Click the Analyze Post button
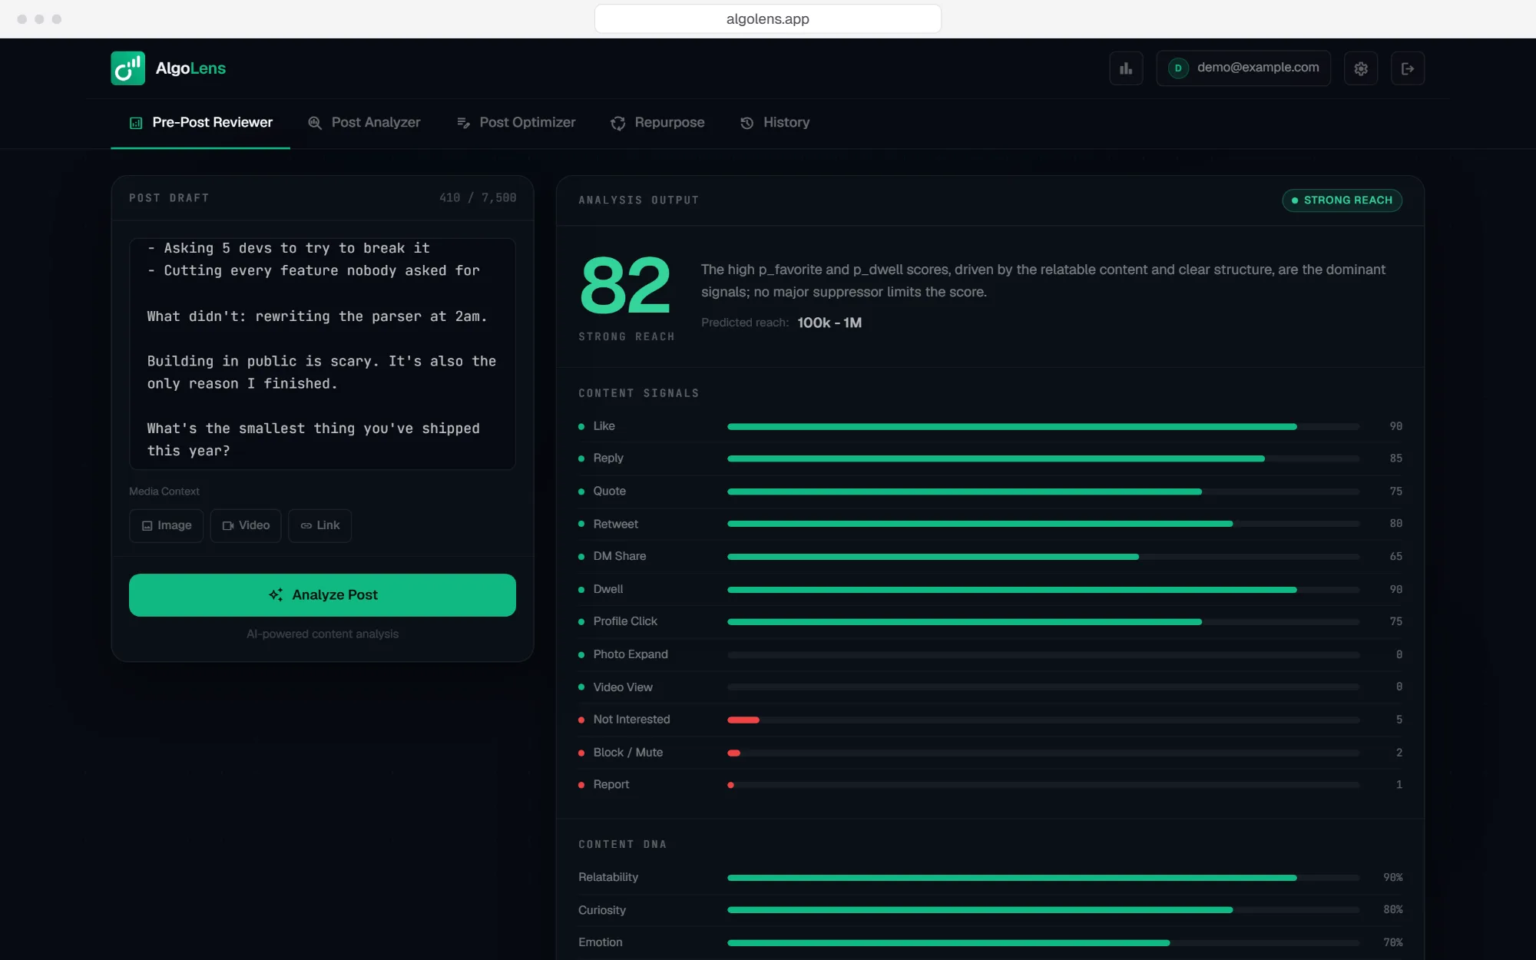Viewport: 1536px width, 960px height. (323, 594)
